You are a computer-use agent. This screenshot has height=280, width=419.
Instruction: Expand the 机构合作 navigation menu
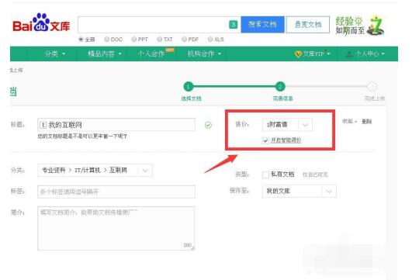(x=204, y=54)
